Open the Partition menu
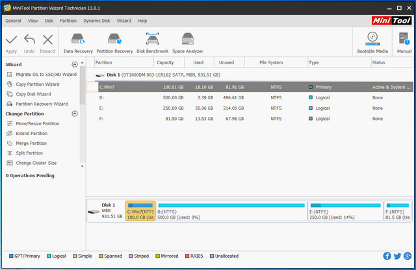Viewport: 416px width, 270px height. [x=68, y=21]
